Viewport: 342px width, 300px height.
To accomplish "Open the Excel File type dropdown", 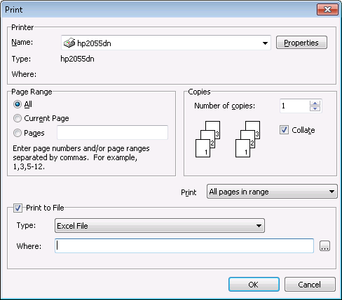I will [160, 226].
